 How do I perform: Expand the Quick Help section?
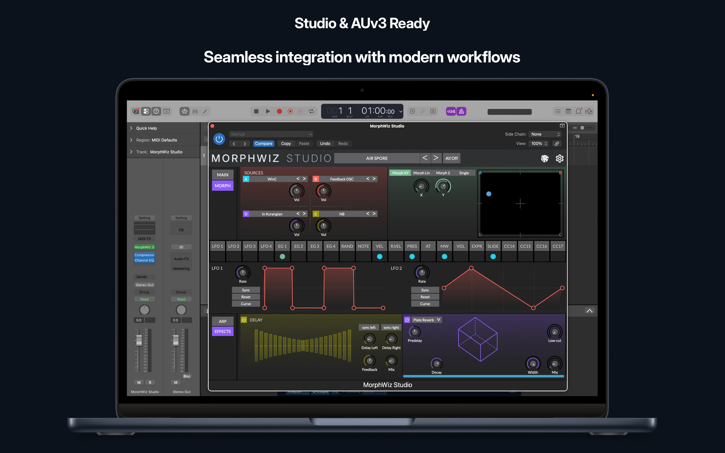tap(131, 128)
